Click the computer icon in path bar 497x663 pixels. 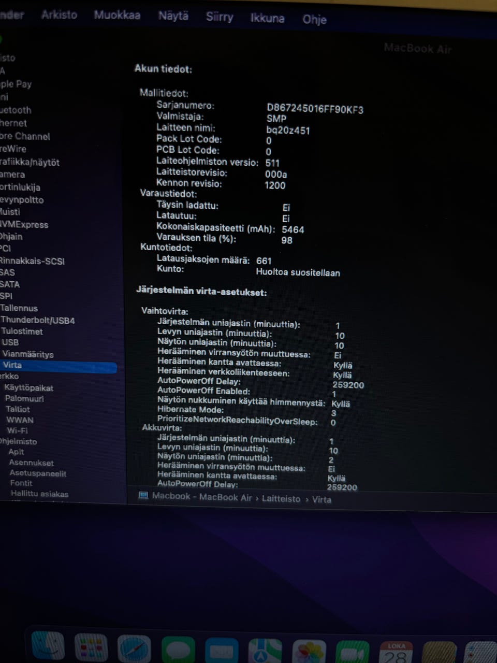[143, 496]
